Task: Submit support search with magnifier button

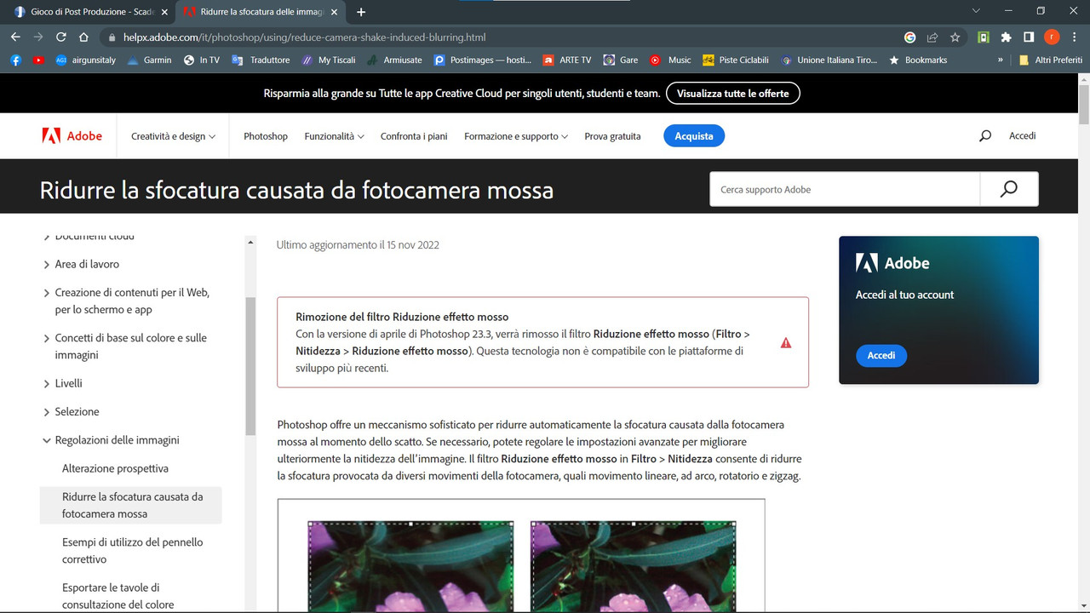Action: 1009,189
